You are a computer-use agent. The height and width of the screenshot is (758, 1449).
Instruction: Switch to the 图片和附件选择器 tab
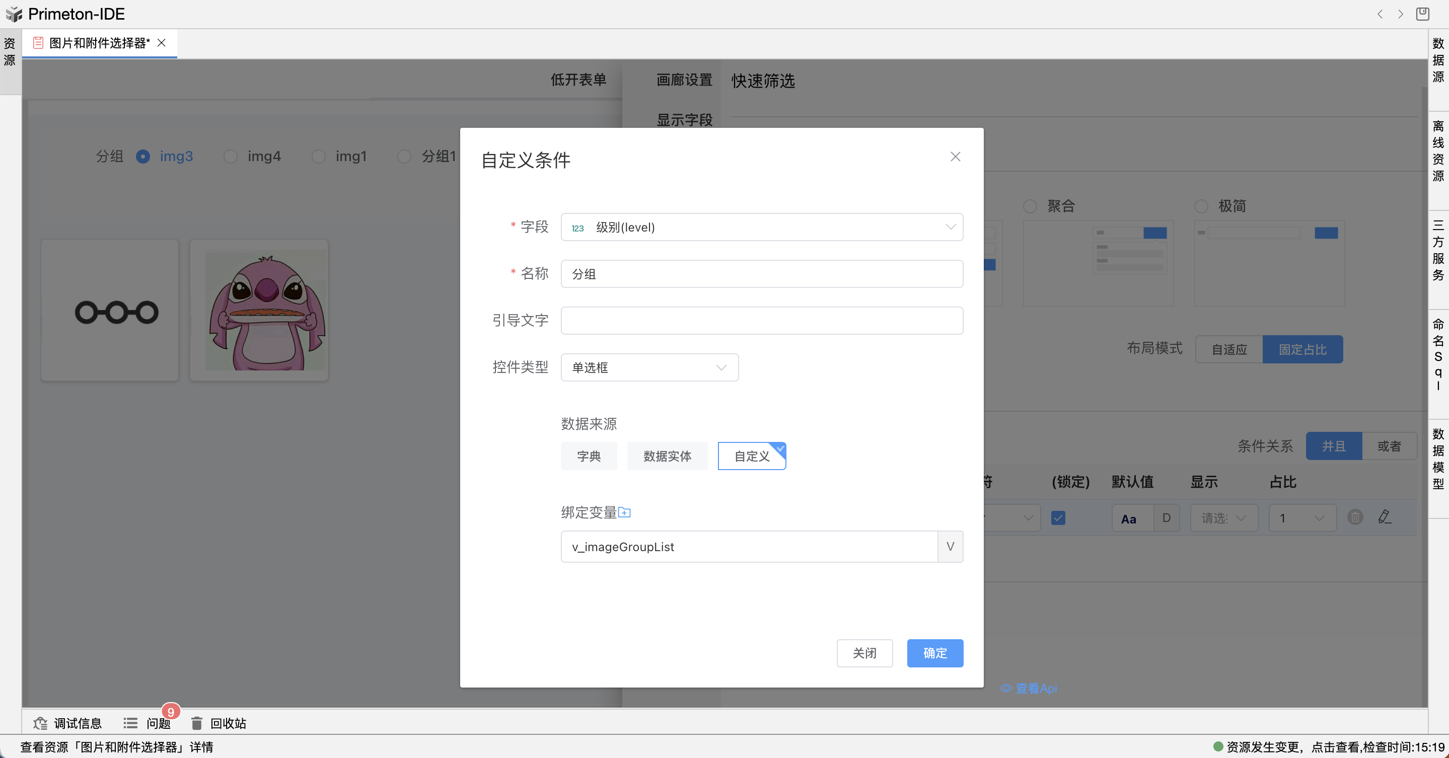(99, 43)
